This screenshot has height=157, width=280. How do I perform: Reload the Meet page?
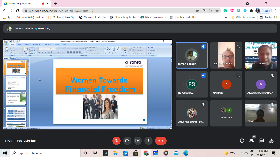pyautogui.click(x=17, y=11)
